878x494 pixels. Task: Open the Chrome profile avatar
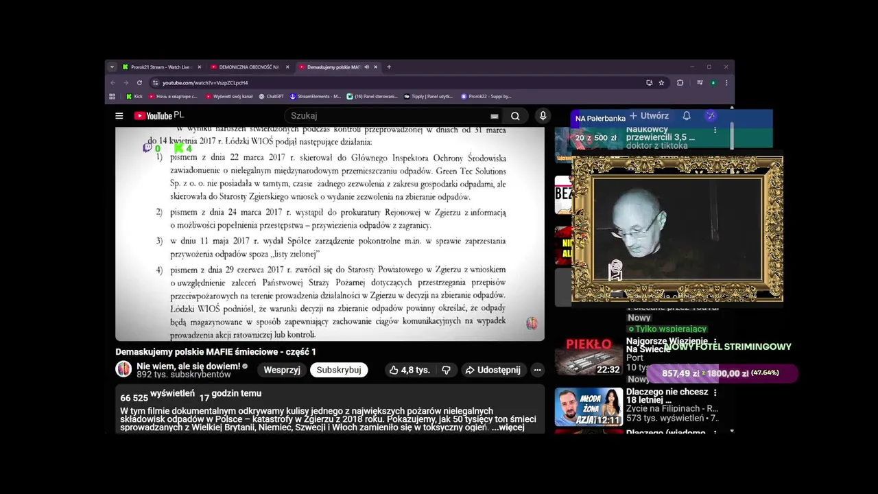713,83
